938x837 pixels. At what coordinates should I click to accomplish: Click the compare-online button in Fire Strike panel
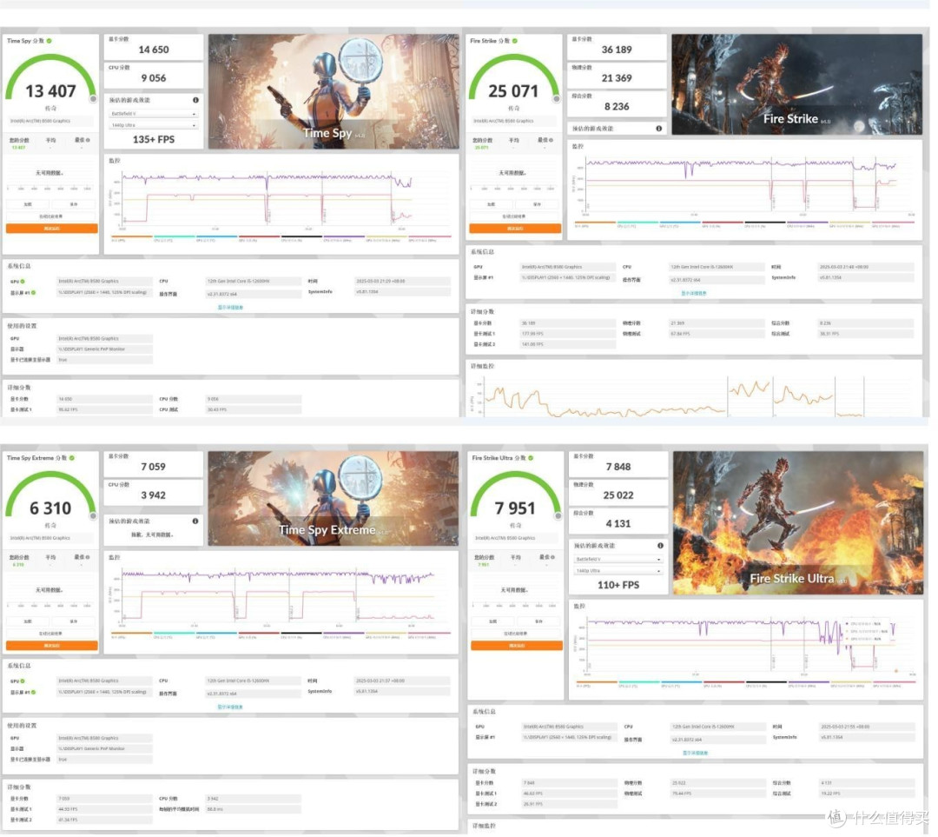click(x=515, y=216)
